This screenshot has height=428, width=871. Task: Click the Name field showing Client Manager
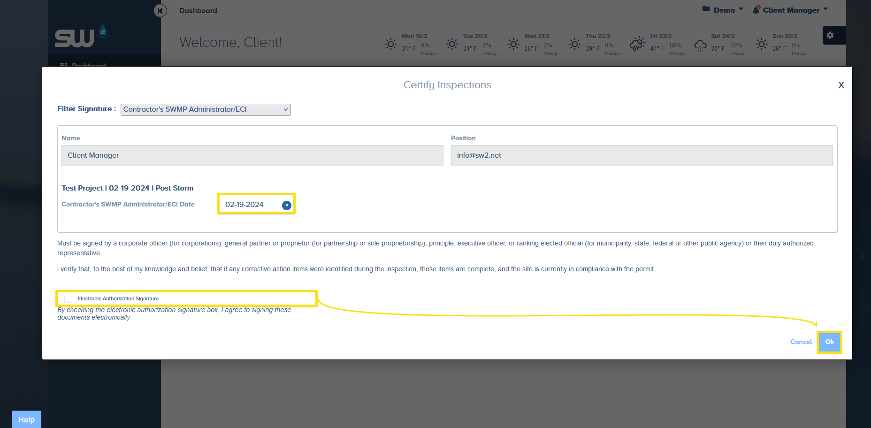pyautogui.click(x=252, y=155)
